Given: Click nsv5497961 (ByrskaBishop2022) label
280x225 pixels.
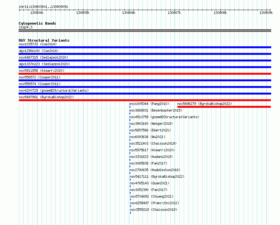Looking at the screenshot, I should 46,97.
